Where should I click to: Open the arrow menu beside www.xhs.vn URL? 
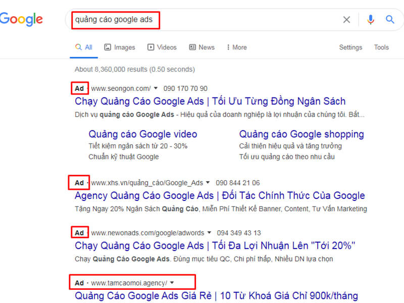pos(209,183)
